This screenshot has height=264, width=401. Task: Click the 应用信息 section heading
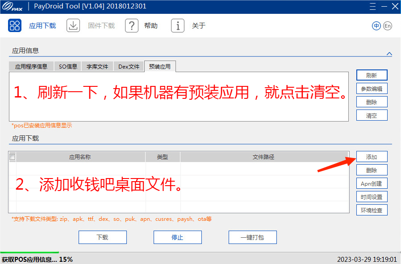click(x=25, y=50)
